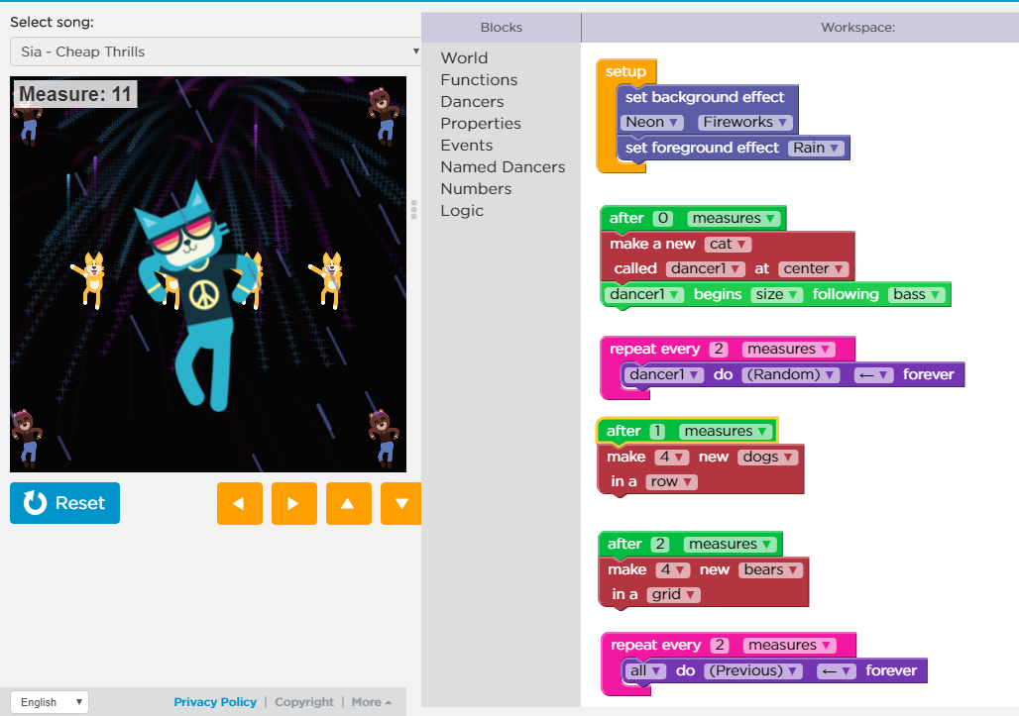
Task: Open the row layout dropdown
Action: (x=671, y=481)
